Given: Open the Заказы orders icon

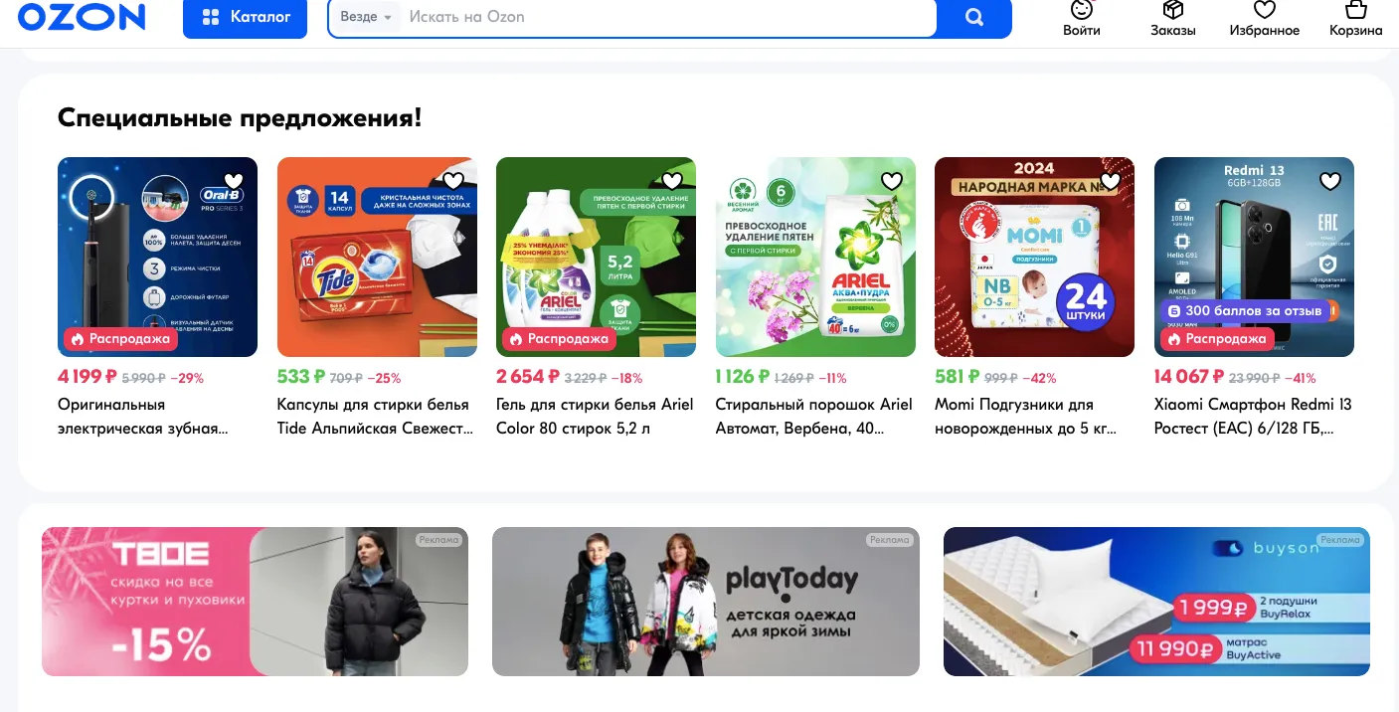Looking at the screenshot, I should pyautogui.click(x=1173, y=19).
